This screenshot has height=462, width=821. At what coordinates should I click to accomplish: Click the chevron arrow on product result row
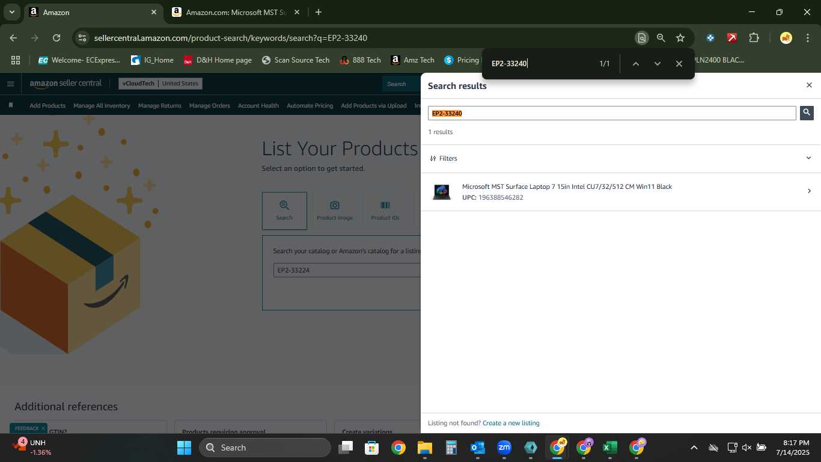(809, 191)
